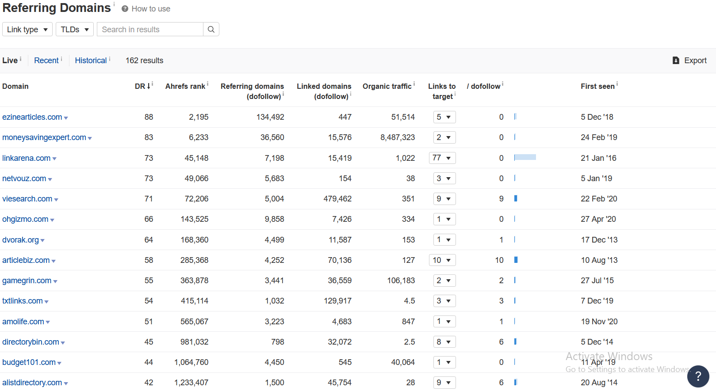Open the txtlinks.com domain link

[x=23, y=301]
